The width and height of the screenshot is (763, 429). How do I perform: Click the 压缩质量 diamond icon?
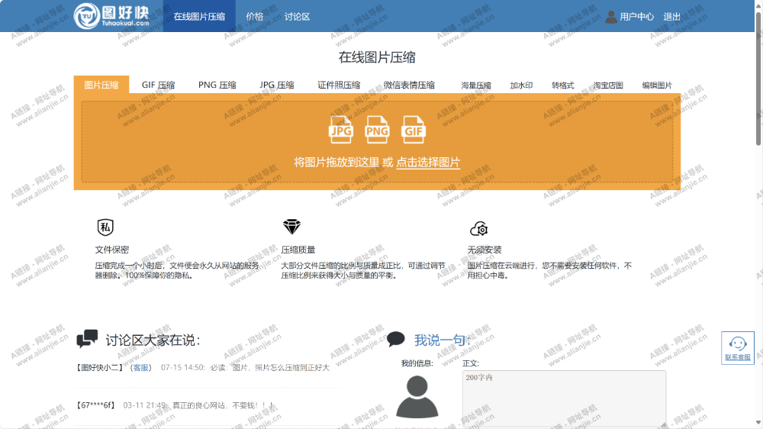[291, 227]
